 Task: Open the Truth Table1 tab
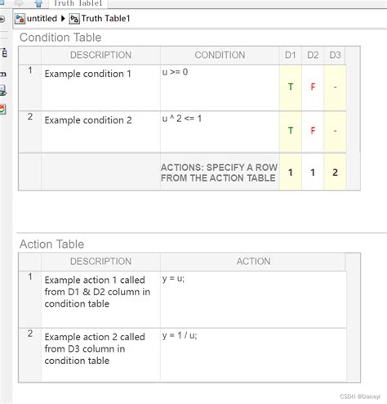[78, 3]
